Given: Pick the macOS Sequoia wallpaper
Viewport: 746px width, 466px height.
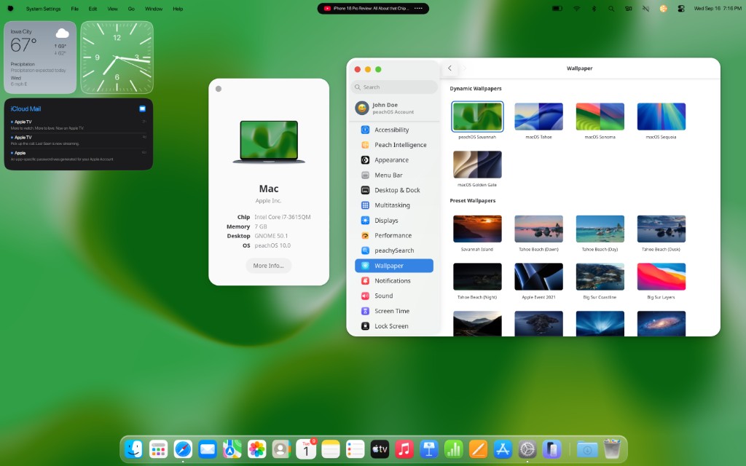Looking at the screenshot, I should point(661,116).
